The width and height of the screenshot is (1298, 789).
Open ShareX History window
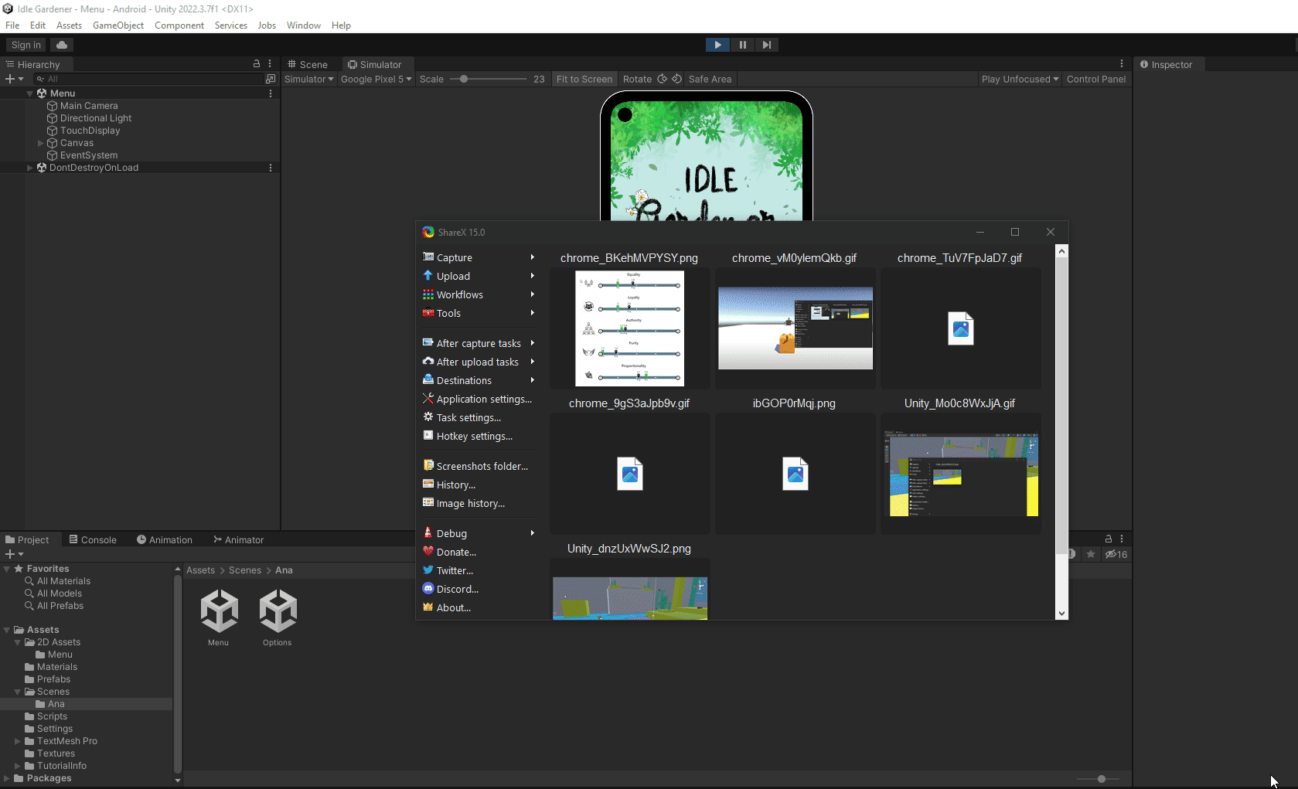coord(479,485)
